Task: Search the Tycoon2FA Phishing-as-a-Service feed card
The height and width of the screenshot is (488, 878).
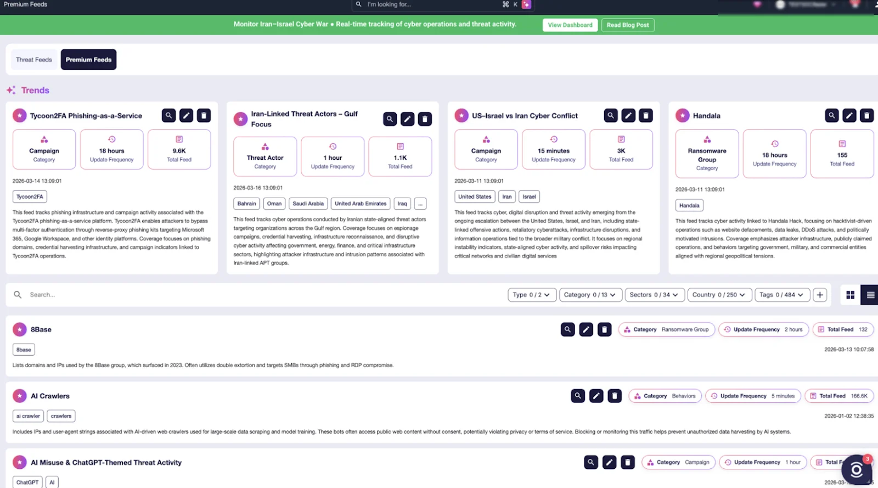Action: (x=169, y=115)
